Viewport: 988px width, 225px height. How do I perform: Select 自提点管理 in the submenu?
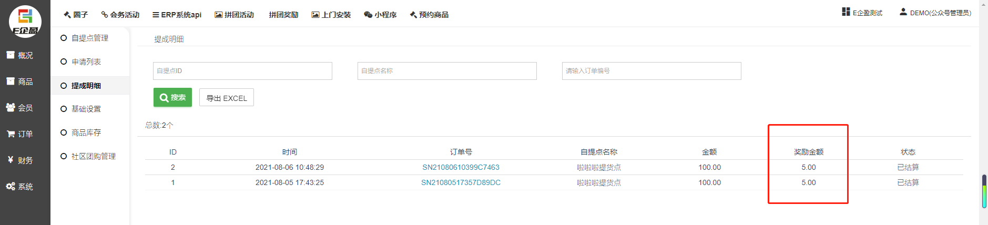[89, 38]
